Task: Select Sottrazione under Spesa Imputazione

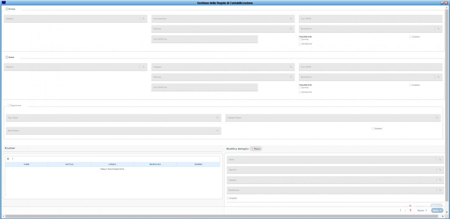Action: click(x=300, y=92)
